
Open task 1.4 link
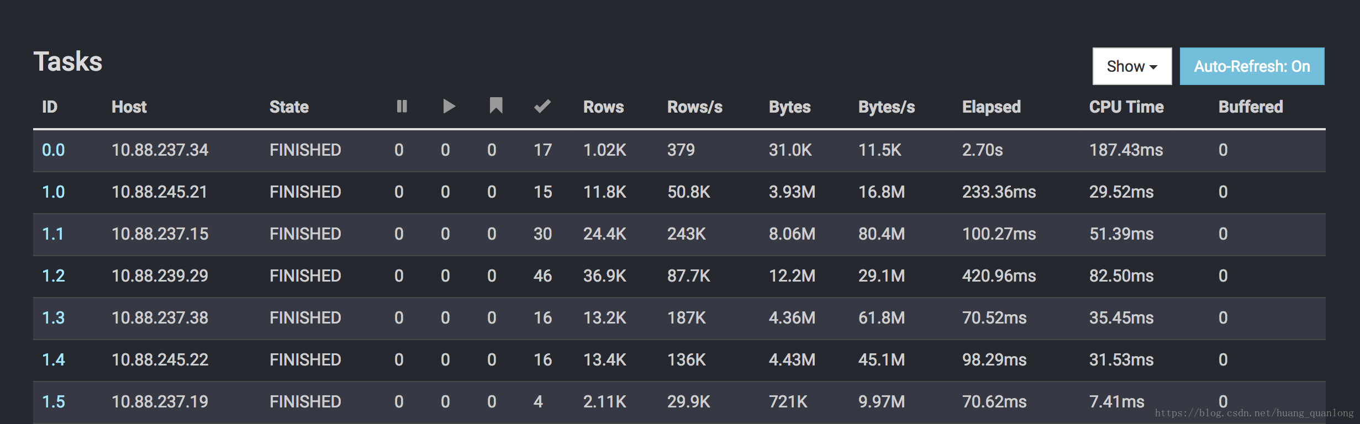coord(54,360)
